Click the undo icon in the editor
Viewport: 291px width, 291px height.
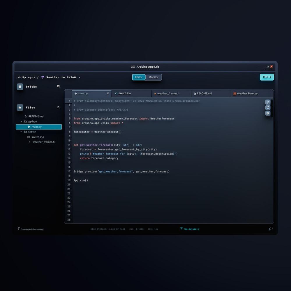coord(268,102)
